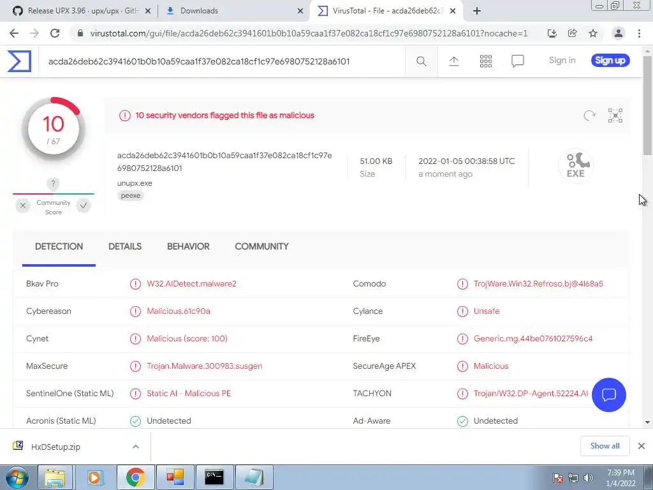Open the command prompt taskbar icon

(x=214, y=477)
